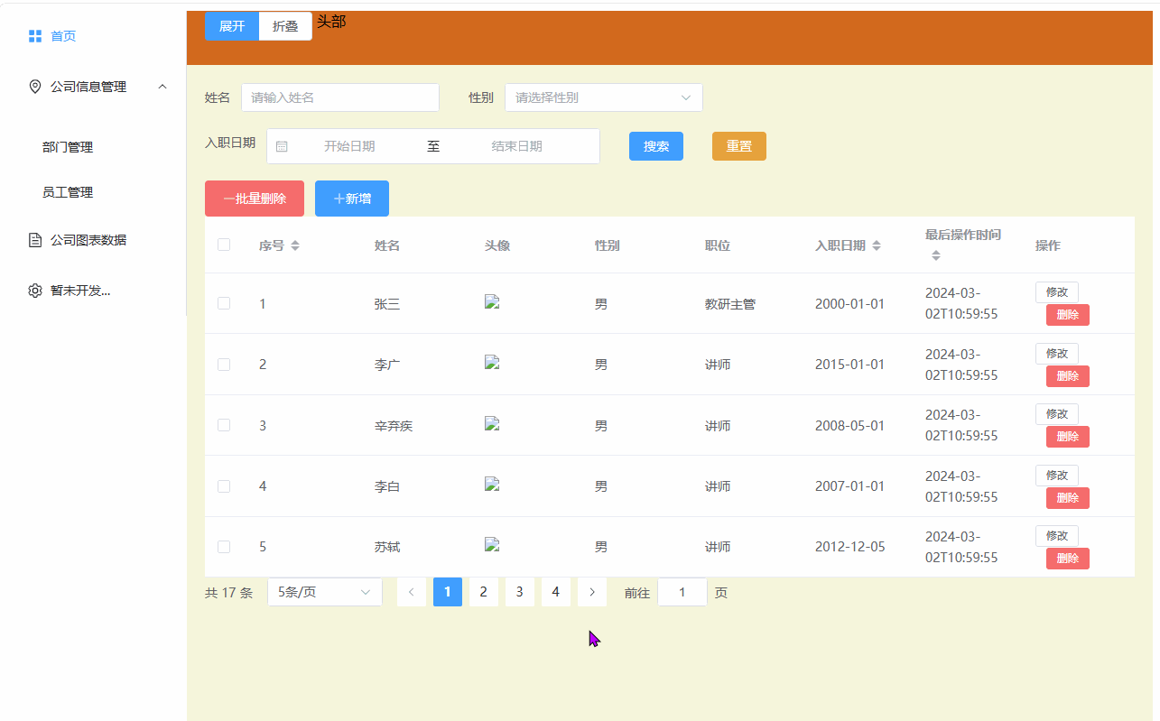Click 辛弃疾's avatar image
1160x721 pixels.
[492, 423]
